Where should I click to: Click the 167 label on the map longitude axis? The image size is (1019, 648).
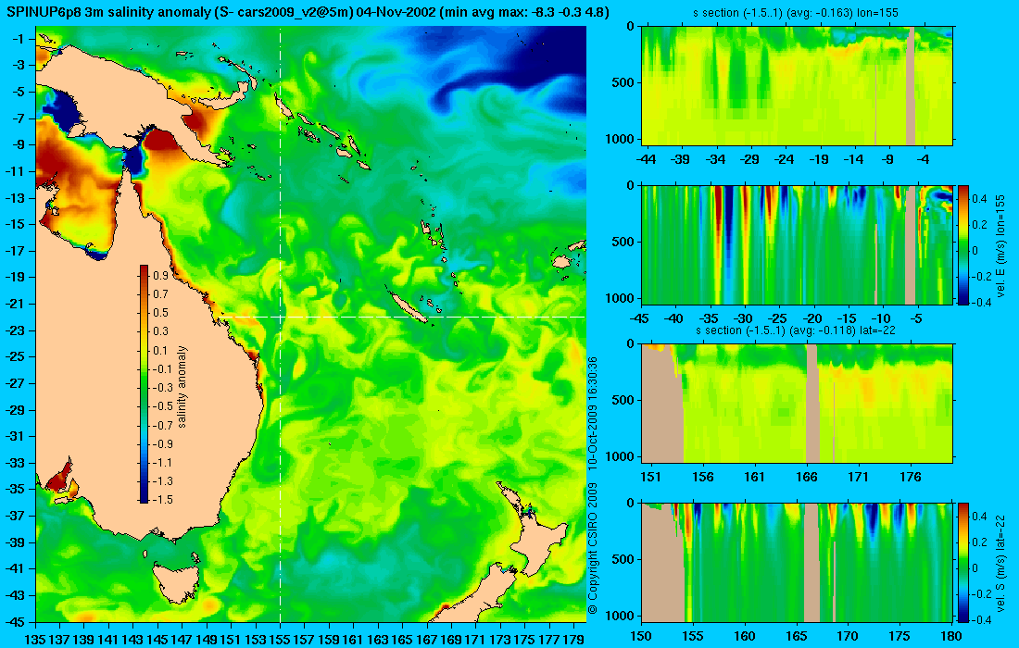point(426,640)
